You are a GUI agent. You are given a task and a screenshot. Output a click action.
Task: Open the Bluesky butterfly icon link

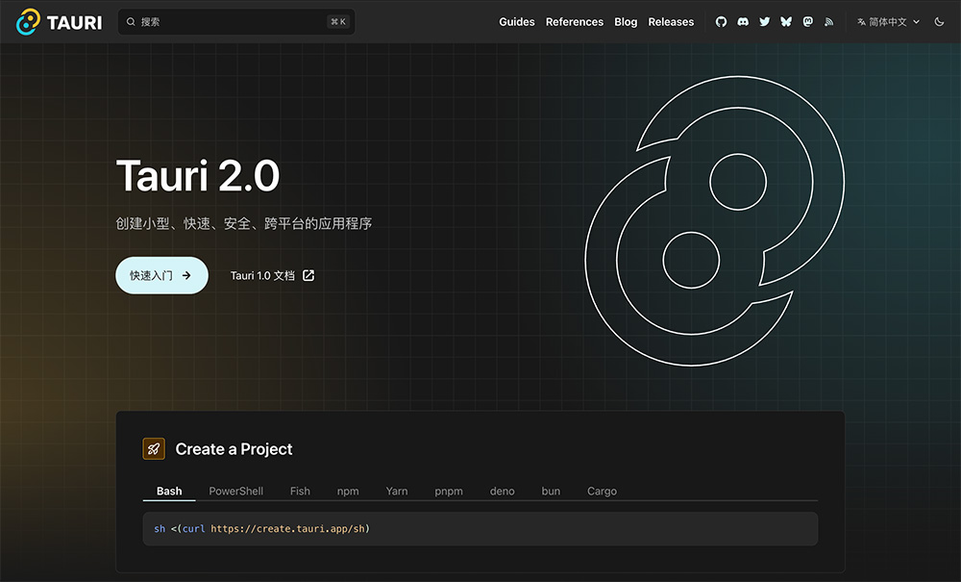(786, 21)
